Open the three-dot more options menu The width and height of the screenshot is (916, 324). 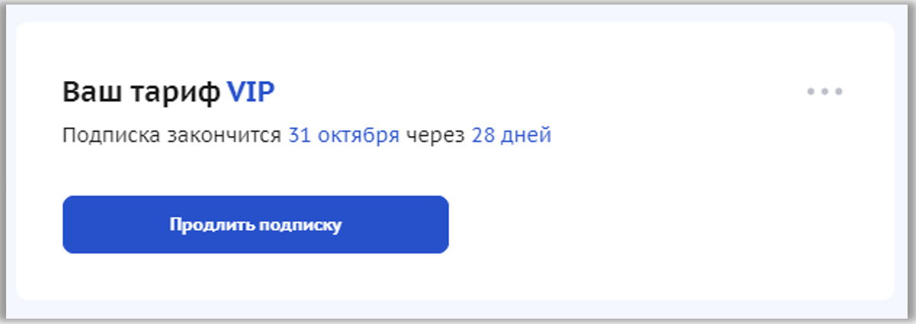pyautogui.click(x=824, y=92)
